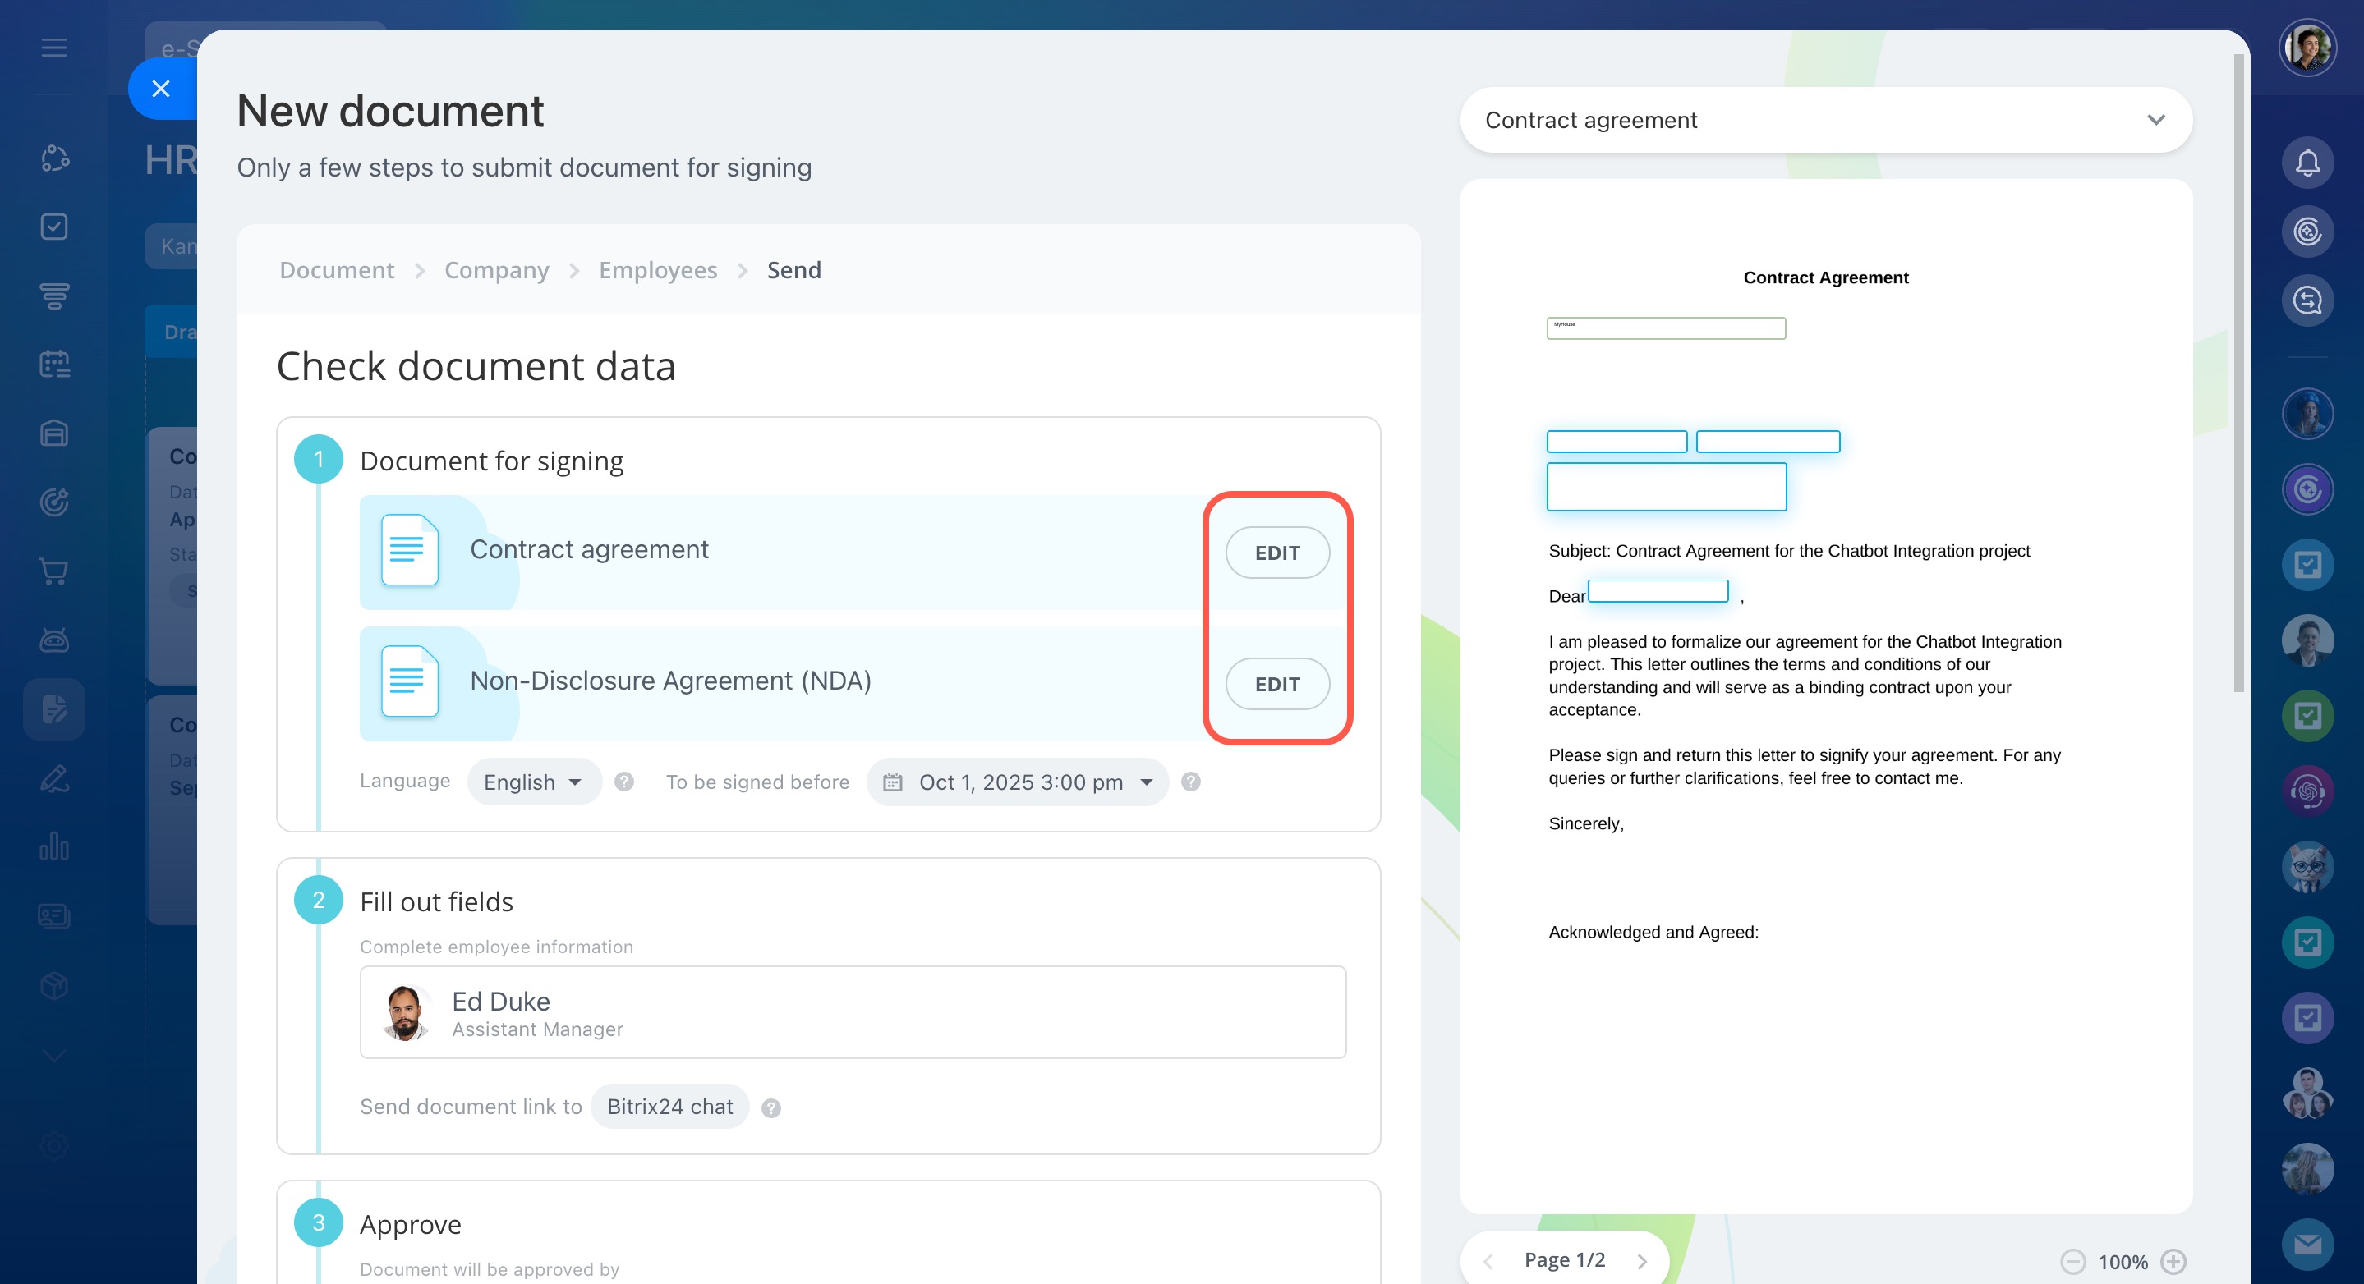Click the help icon next to signing deadline

(1190, 782)
